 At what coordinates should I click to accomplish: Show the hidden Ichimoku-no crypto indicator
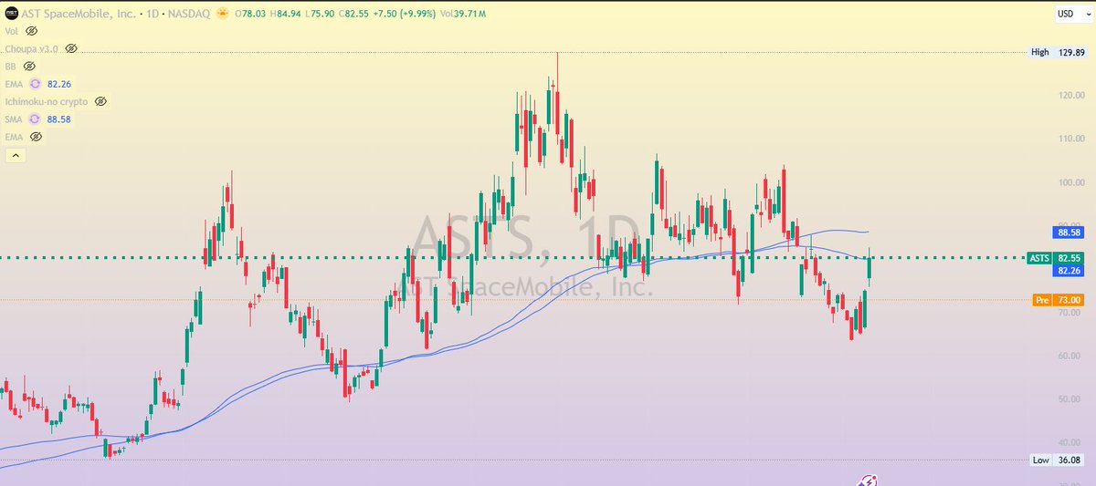tap(100, 101)
